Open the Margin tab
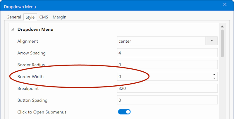The width and height of the screenshot is (234, 119). (x=59, y=17)
